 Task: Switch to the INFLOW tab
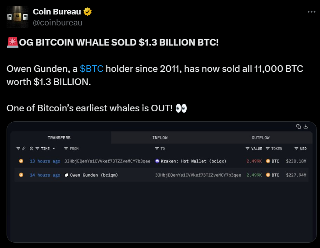(x=160, y=138)
